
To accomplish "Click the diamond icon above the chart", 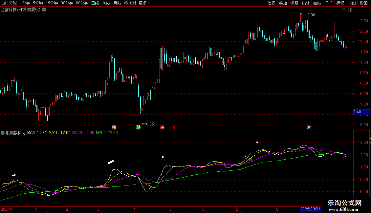I will [344, 10].
